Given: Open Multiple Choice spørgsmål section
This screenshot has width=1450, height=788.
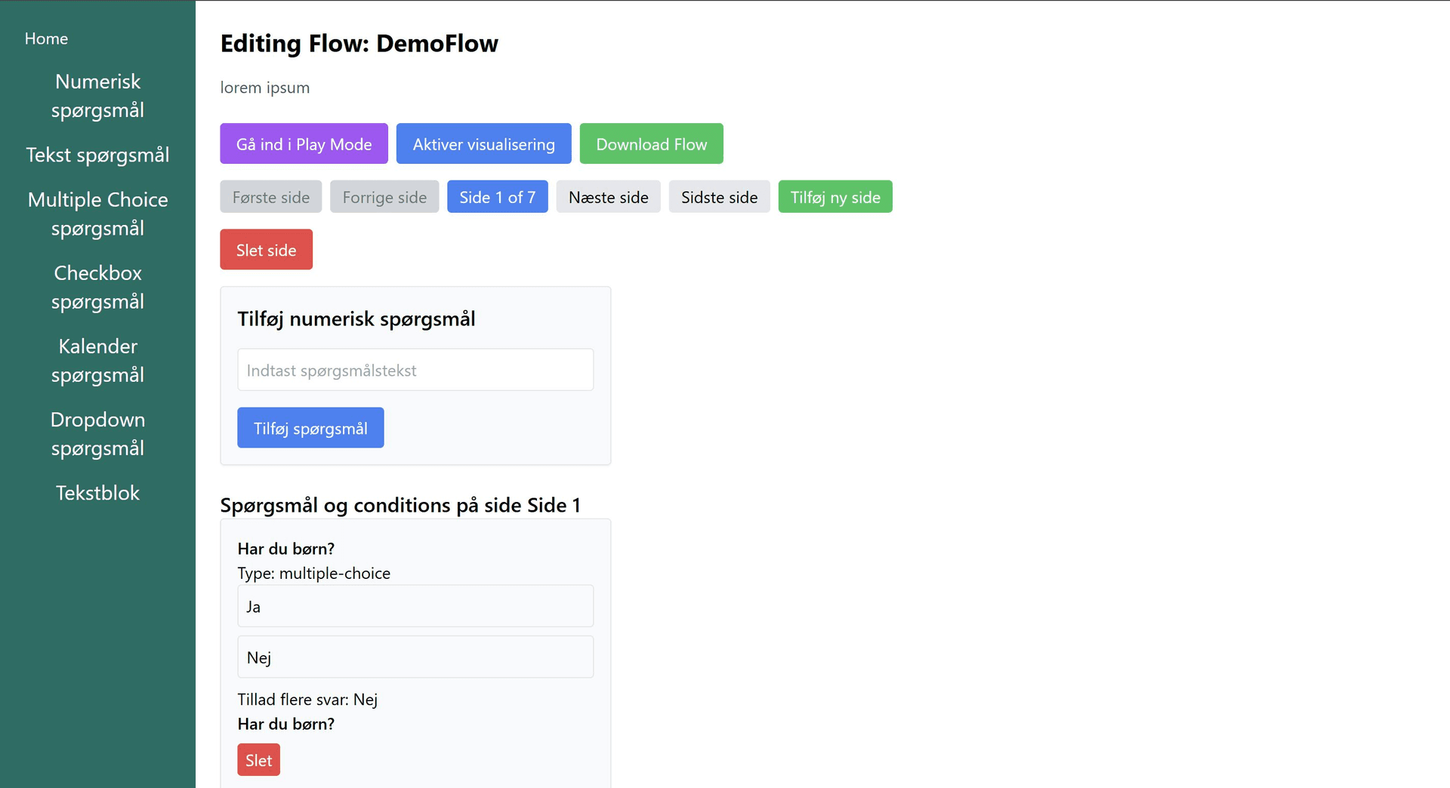Looking at the screenshot, I should (97, 214).
